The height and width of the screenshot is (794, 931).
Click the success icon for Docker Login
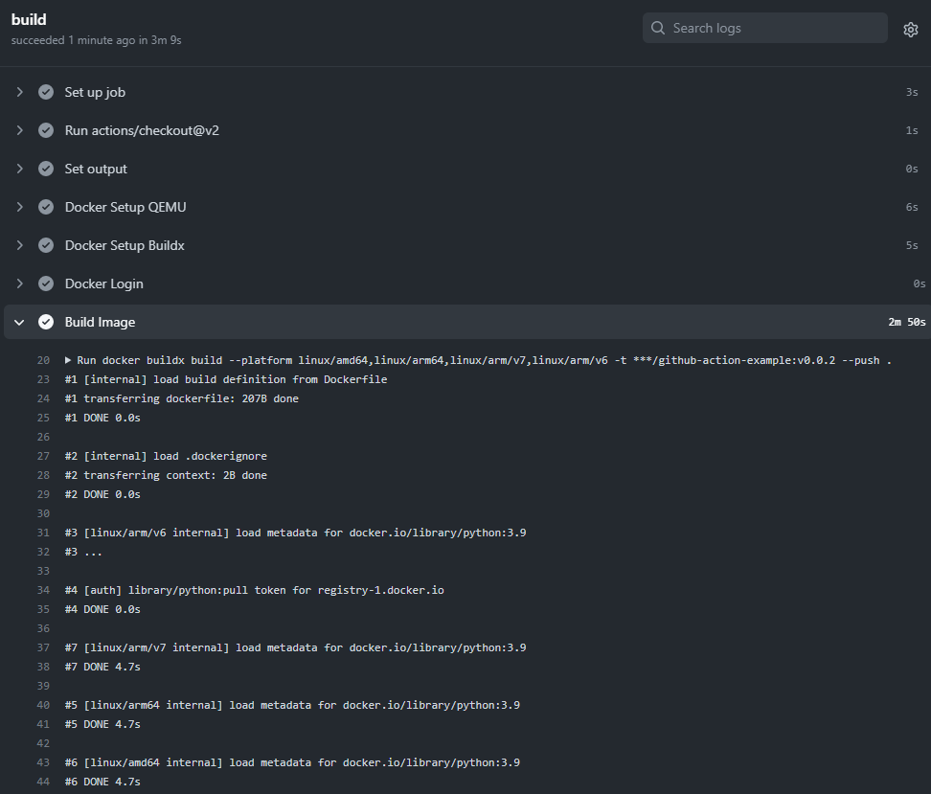tap(45, 284)
